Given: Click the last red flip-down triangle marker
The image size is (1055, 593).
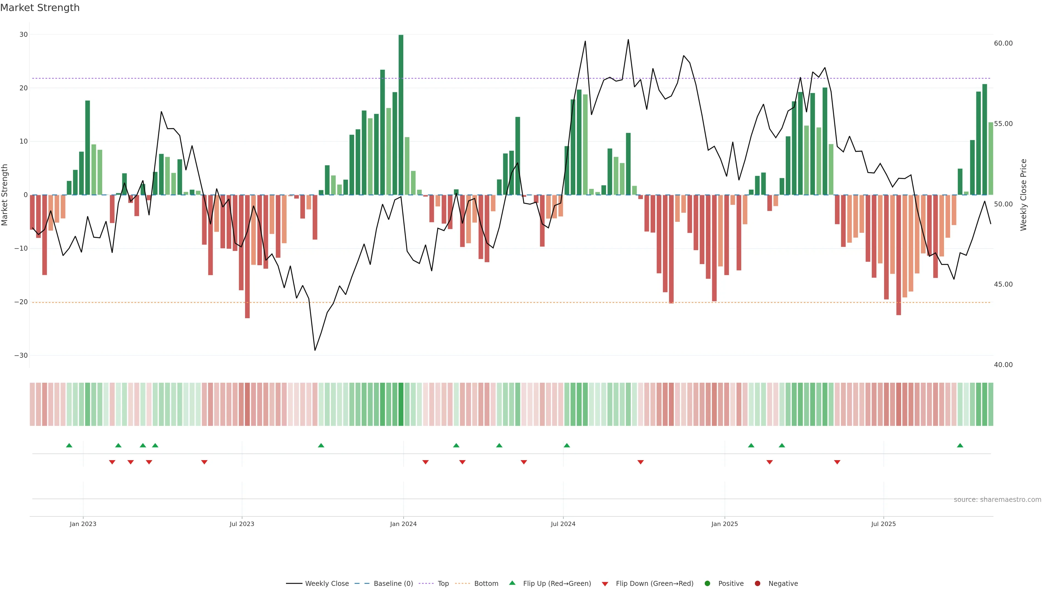Looking at the screenshot, I should tap(837, 462).
